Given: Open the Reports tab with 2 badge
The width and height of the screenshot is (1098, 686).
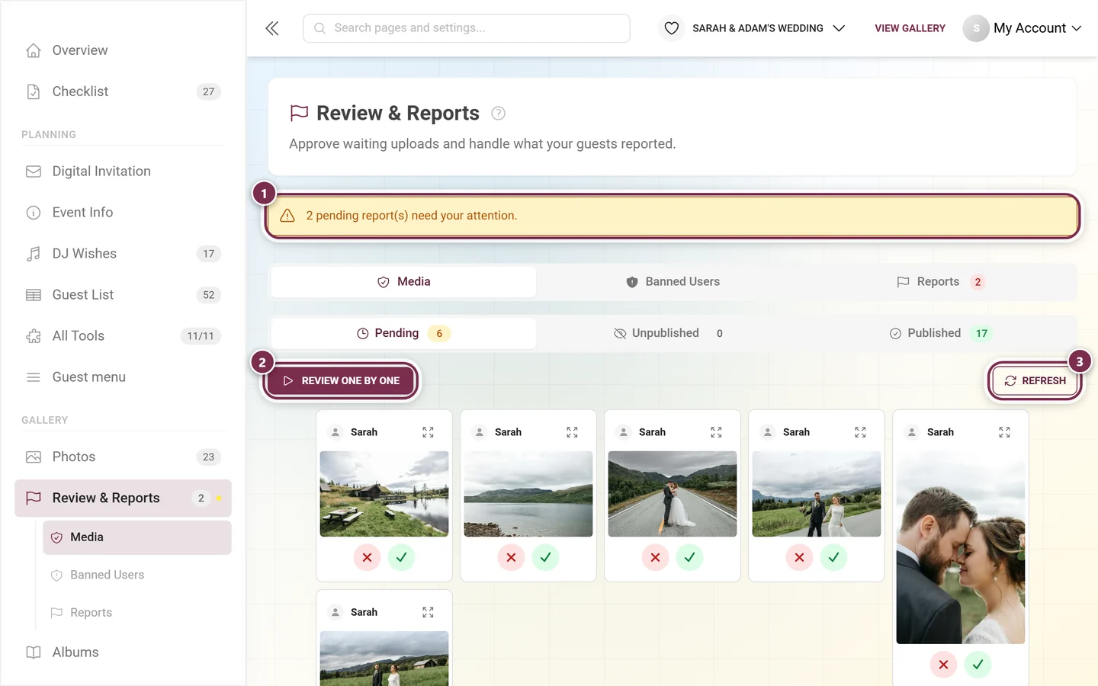Looking at the screenshot, I should click(x=941, y=282).
